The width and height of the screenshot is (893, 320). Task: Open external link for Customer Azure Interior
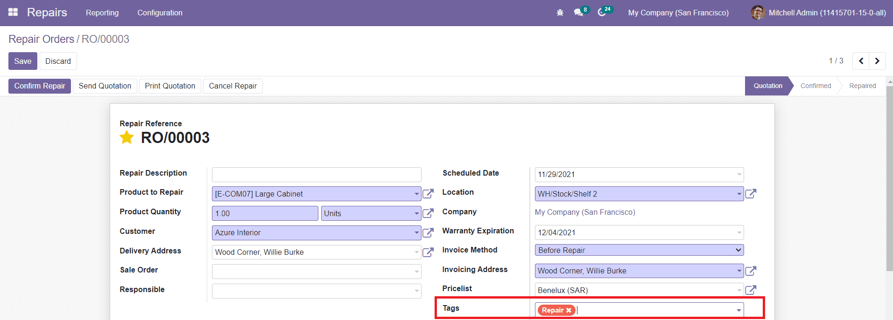[x=428, y=232]
